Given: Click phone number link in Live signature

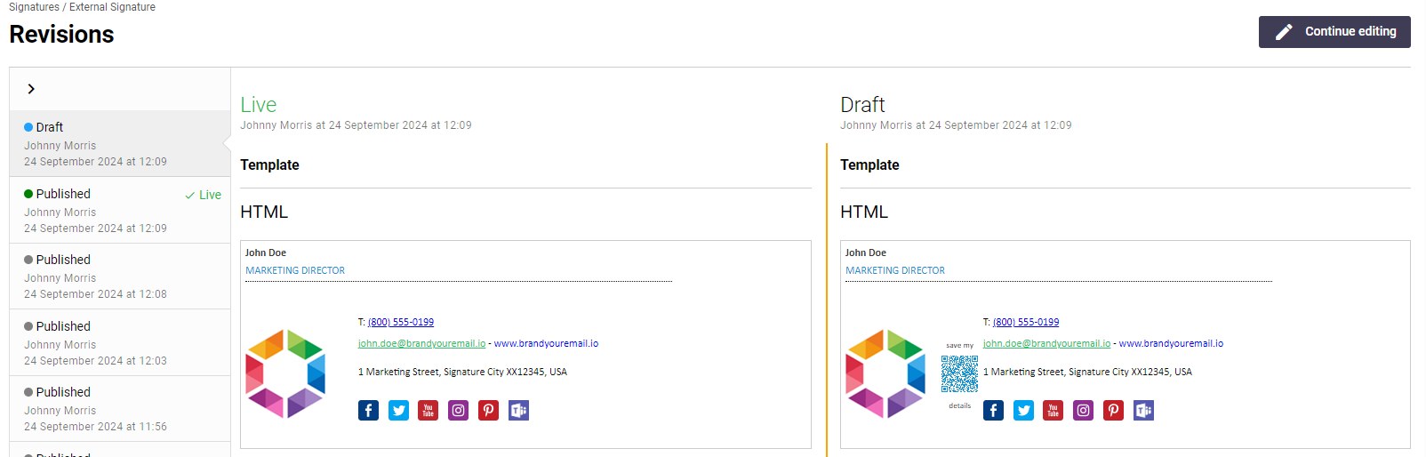Looking at the screenshot, I should tap(401, 322).
